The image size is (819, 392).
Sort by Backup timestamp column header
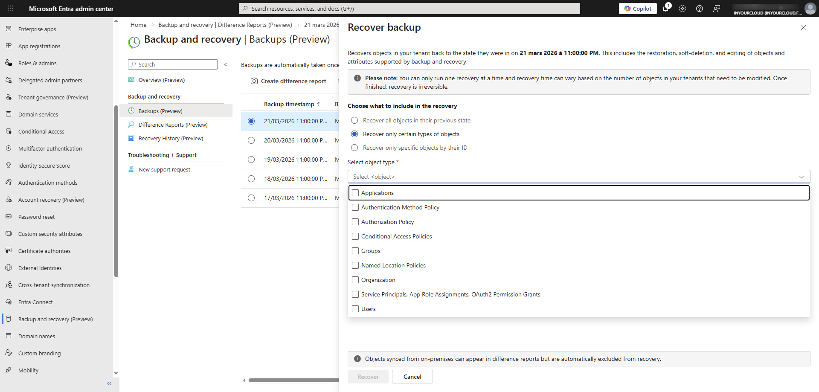(x=289, y=104)
